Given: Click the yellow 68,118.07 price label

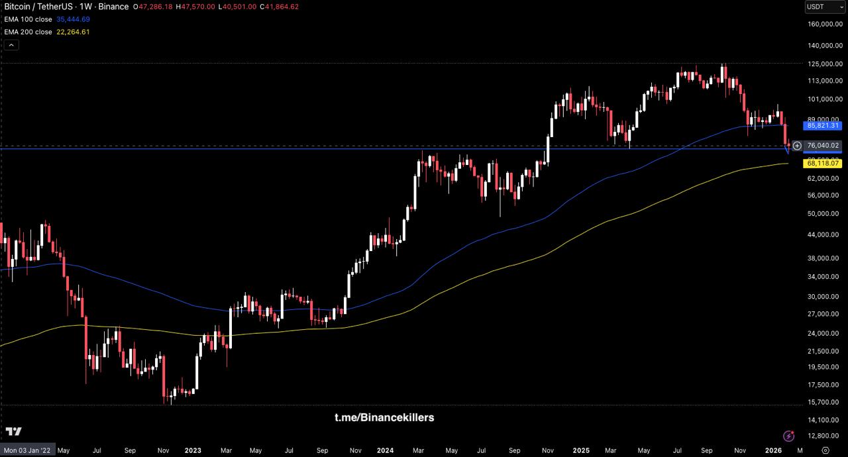Looking at the screenshot, I should pyautogui.click(x=823, y=163).
